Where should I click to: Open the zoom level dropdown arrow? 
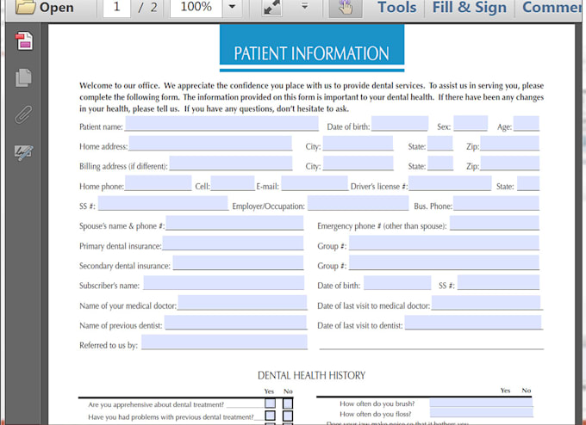click(232, 7)
